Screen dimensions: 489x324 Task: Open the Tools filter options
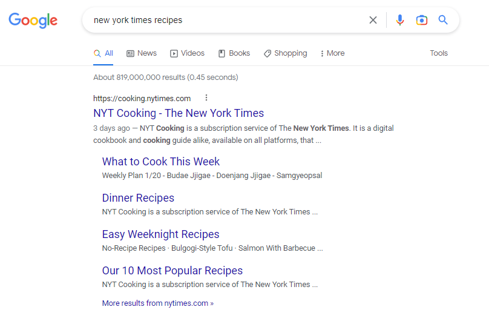(439, 53)
